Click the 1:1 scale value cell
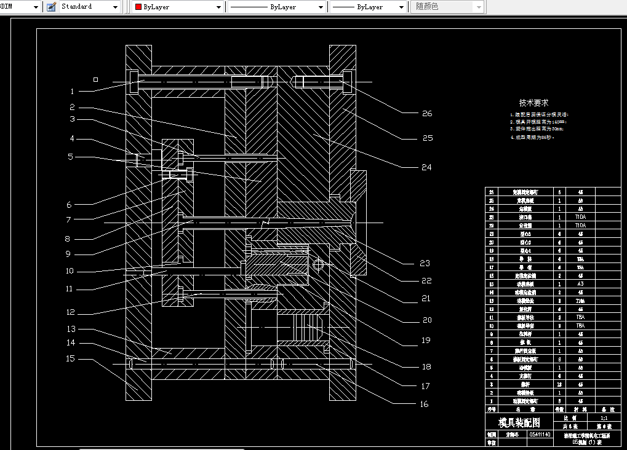The height and width of the screenshot is (450, 627). [x=604, y=417]
